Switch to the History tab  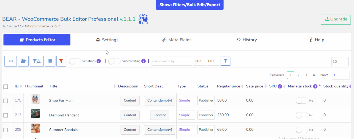(x=247, y=40)
